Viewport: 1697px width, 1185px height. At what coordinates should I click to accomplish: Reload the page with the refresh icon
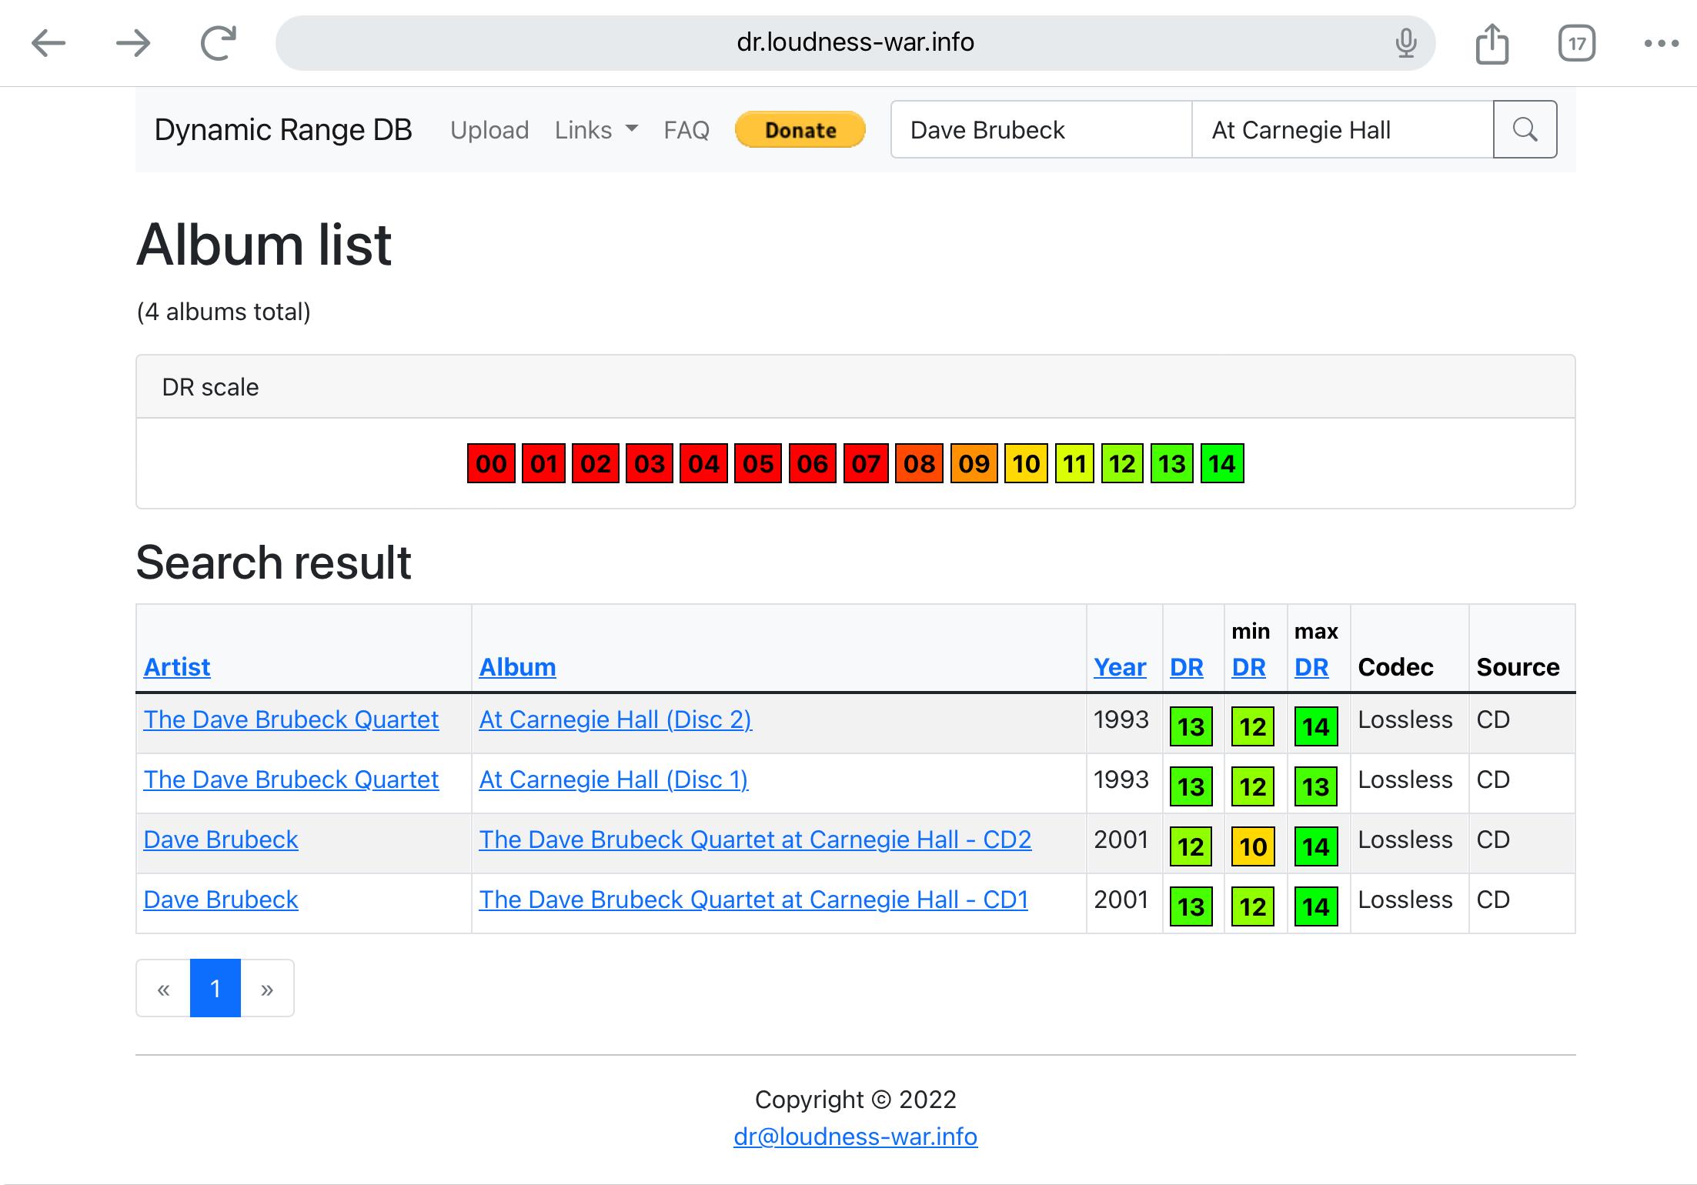click(x=219, y=43)
